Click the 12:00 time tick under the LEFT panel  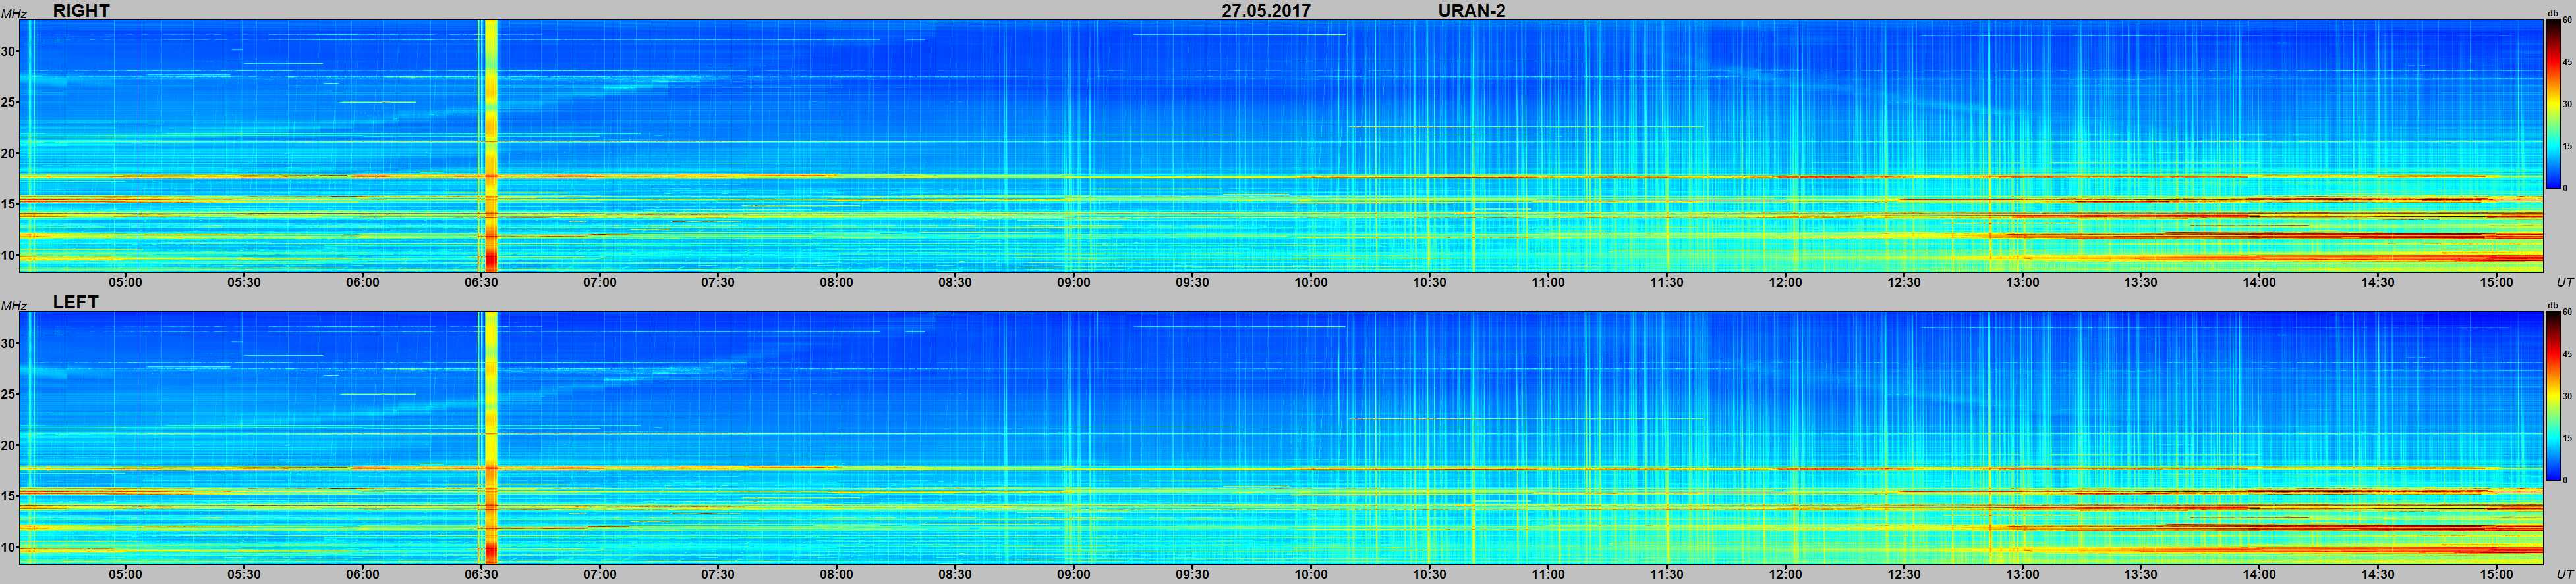1785,574
